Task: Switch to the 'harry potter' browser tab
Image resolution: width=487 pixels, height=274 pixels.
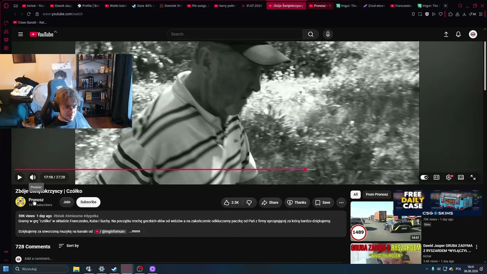Action: pyautogui.click(x=225, y=6)
